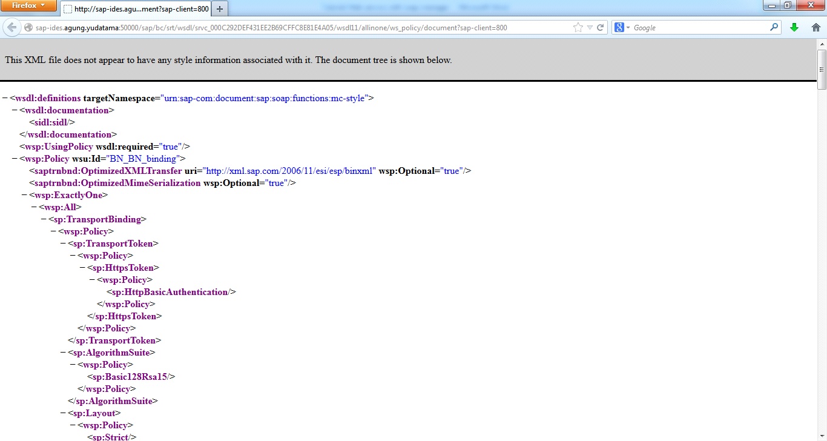Image resolution: width=827 pixels, height=441 pixels.
Task: Click inside the Google search field
Action: point(699,27)
